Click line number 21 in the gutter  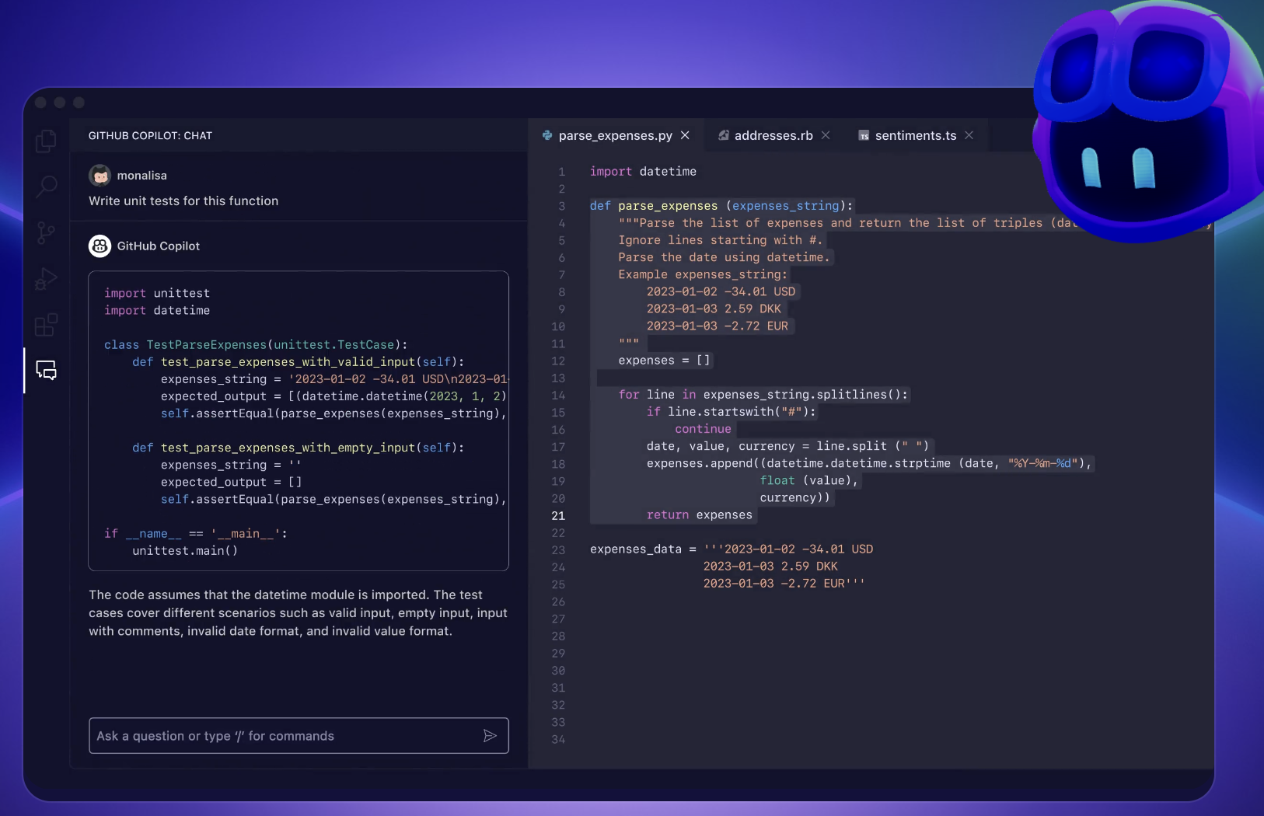(x=558, y=516)
